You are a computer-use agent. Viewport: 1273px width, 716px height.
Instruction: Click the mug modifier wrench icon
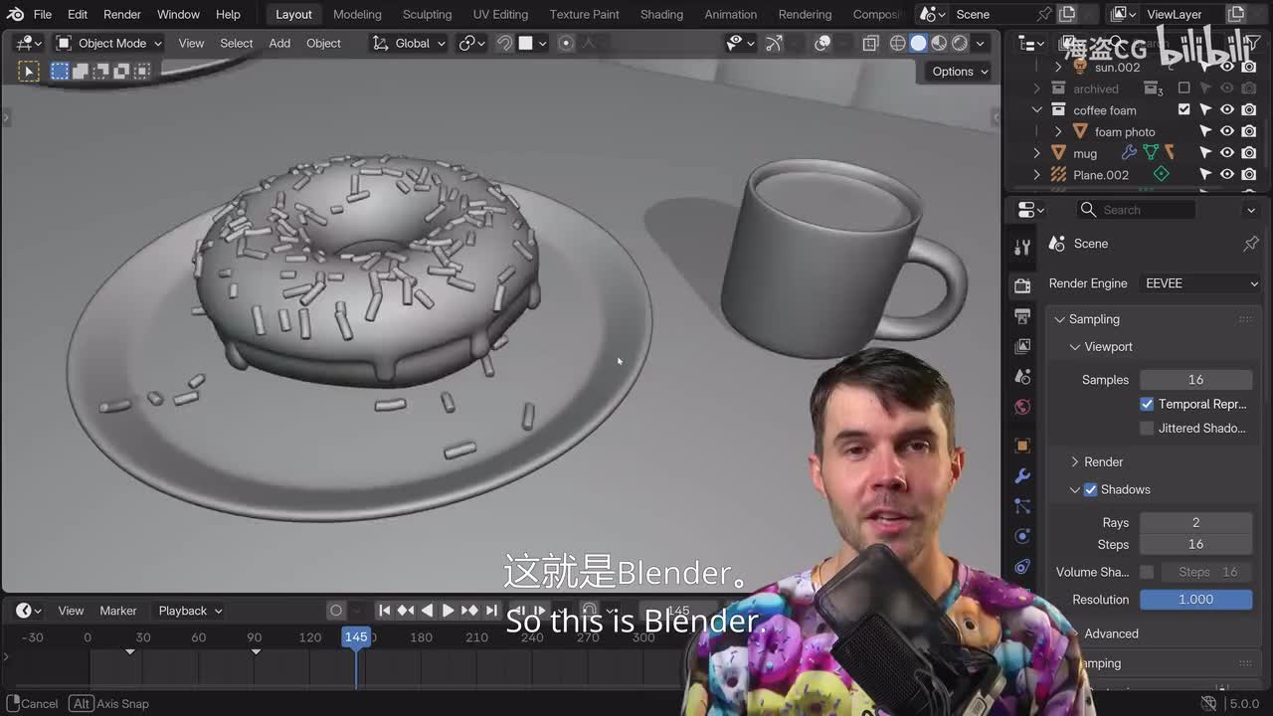(x=1129, y=153)
